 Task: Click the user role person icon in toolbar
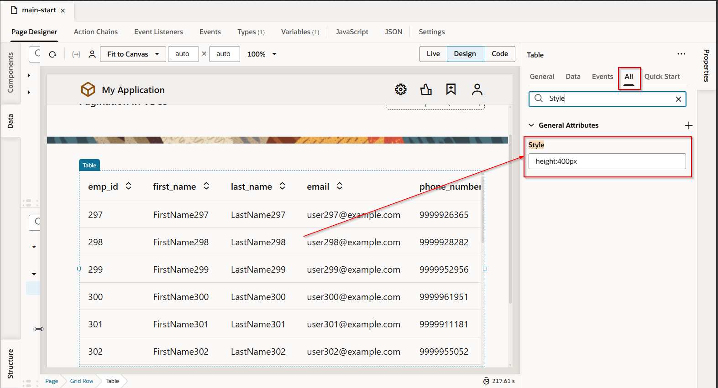coord(92,54)
